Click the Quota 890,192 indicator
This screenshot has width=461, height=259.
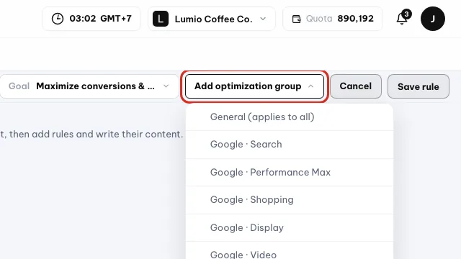pos(333,19)
